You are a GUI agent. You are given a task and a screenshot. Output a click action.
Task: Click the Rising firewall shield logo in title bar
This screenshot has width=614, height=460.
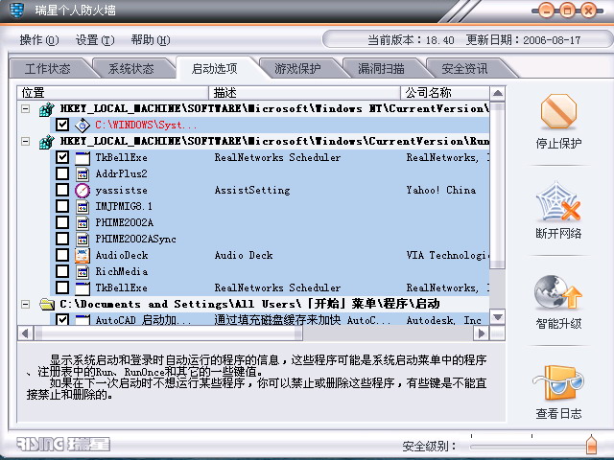(16, 10)
